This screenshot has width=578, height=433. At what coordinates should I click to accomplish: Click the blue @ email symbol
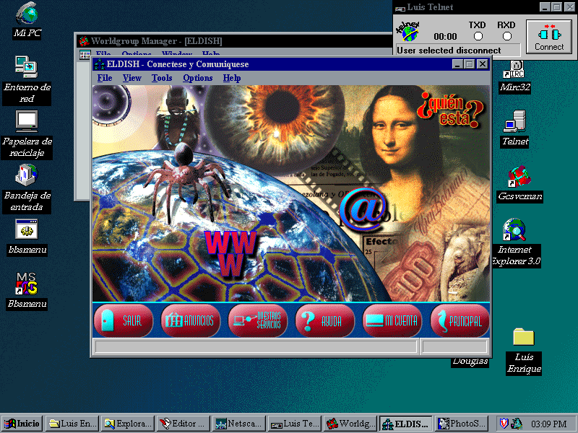point(363,209)
